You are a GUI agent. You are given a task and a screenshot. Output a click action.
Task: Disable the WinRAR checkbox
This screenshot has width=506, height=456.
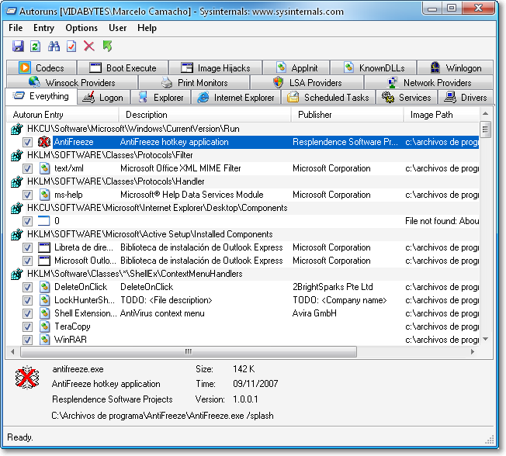tap(27, 340)
